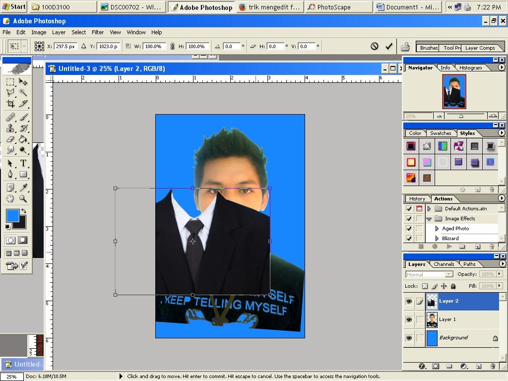Open the Layers panel flyout menu

pyautogui.click(x=502, y=264)
